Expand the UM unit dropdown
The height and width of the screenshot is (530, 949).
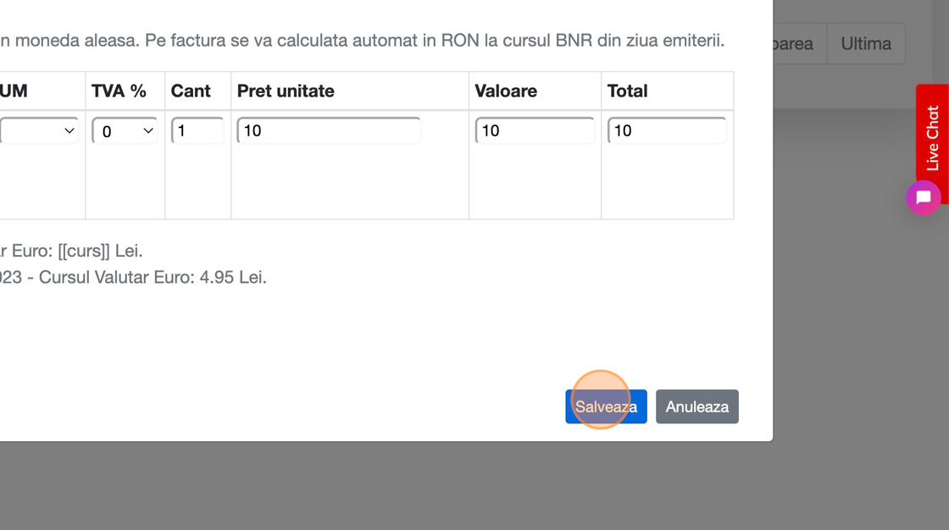coord(39,131)
